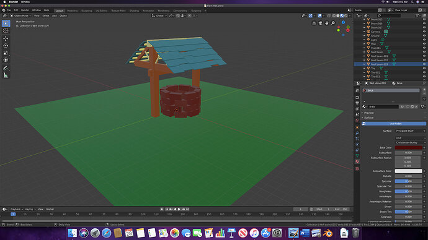Toggle the Use Nodes button

point(394,124)
